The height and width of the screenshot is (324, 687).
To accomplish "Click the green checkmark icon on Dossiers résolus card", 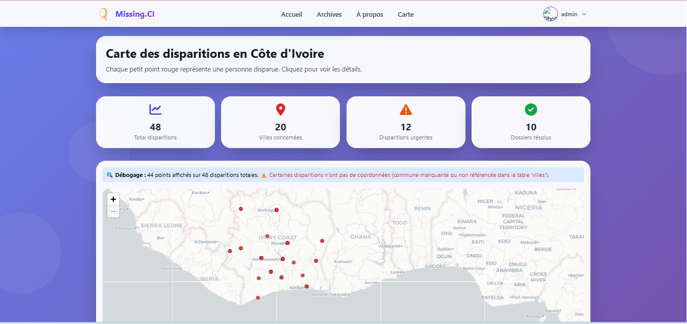I will click(530, 109).
